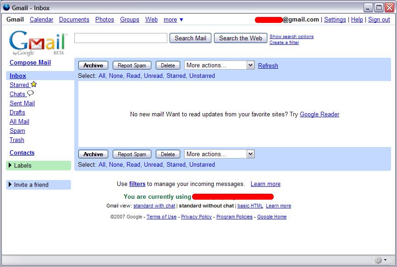Click the filters link below the inbox

[137, 184]
